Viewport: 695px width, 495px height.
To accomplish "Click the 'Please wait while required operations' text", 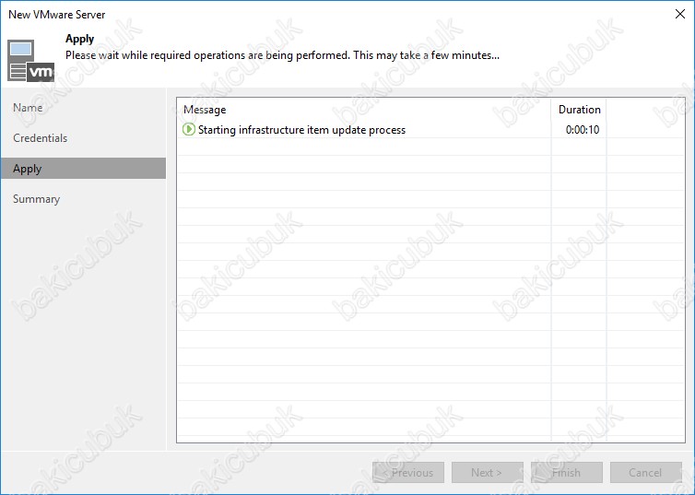I will point(282,55).
